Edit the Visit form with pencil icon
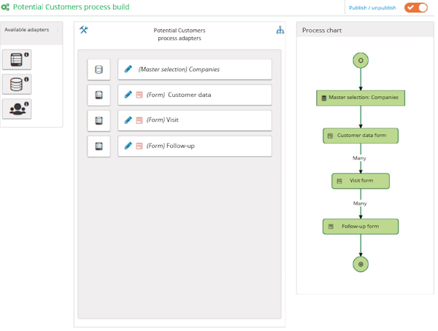 [x=128, y=120]
